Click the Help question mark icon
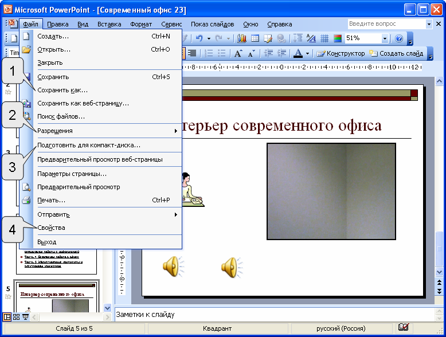Viewport: 446px width, 337px height. pos(399,38)
